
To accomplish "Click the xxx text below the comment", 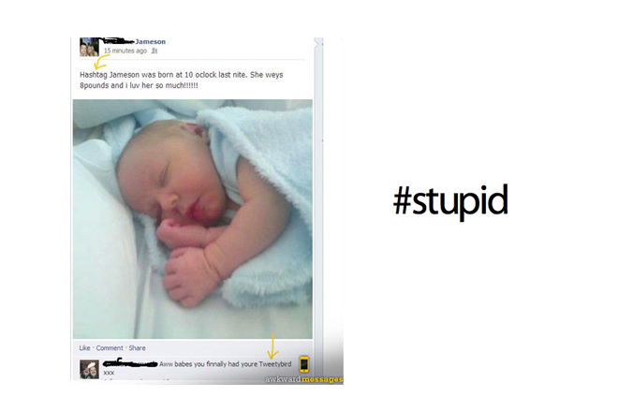I will point(109,373).
